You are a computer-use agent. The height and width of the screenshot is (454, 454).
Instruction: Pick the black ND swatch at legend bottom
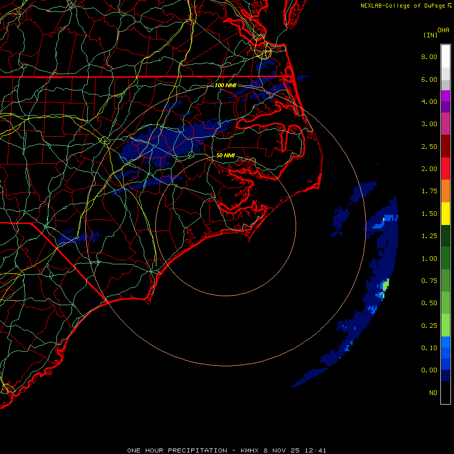445,392
